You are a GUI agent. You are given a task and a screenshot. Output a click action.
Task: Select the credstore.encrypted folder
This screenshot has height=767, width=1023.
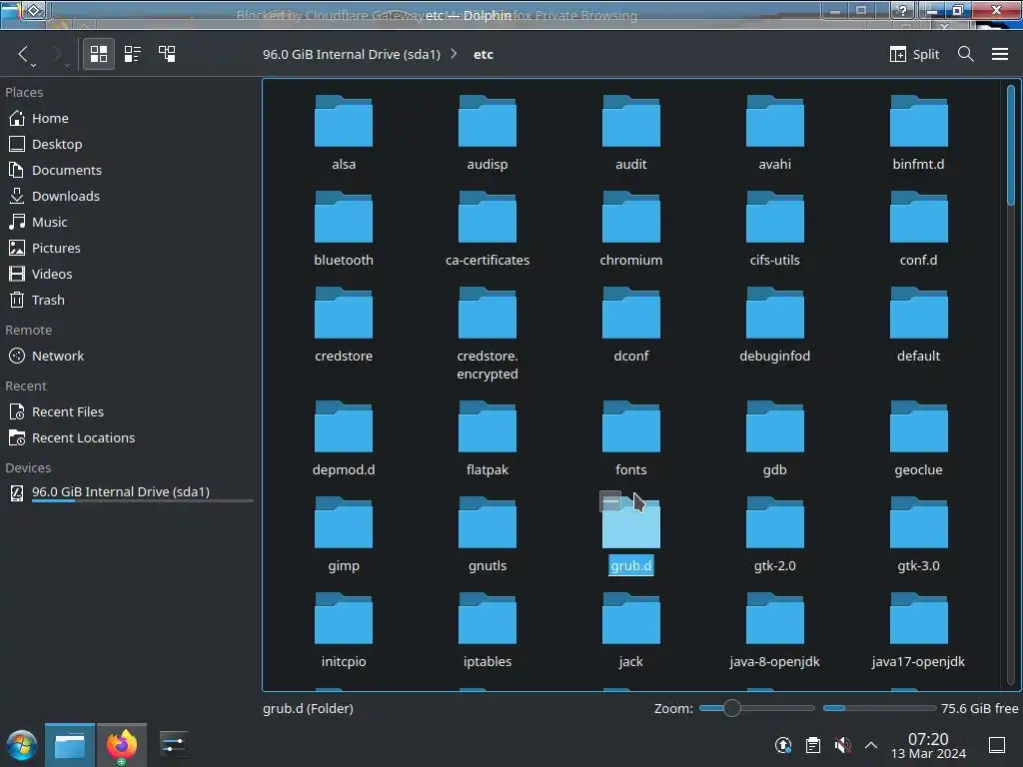pos(488,335)
